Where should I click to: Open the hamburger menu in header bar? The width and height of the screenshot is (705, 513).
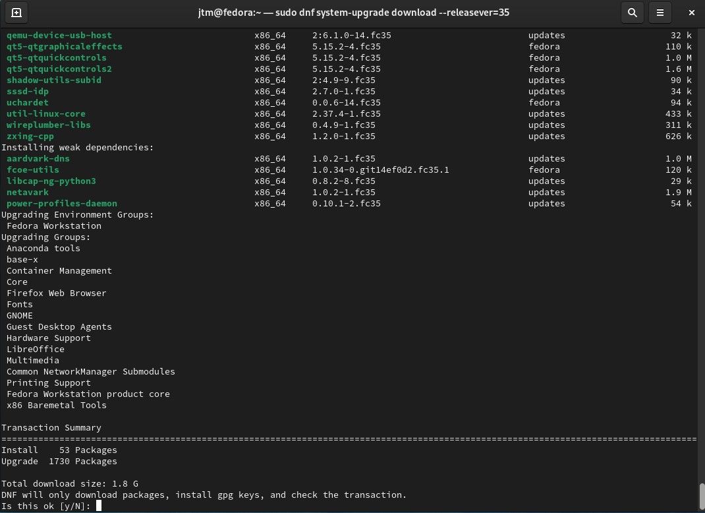(x=660, y=13)
